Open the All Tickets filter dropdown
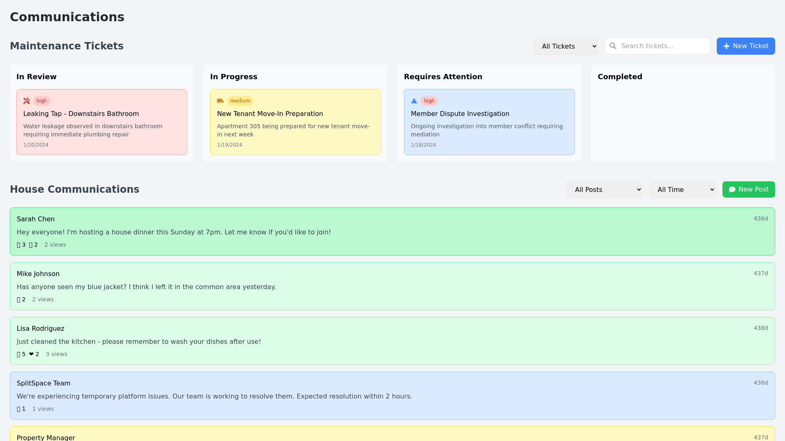The image size is (785, 441). coord(566,46)
